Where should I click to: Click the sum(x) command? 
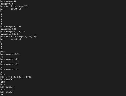pos(10,79)
